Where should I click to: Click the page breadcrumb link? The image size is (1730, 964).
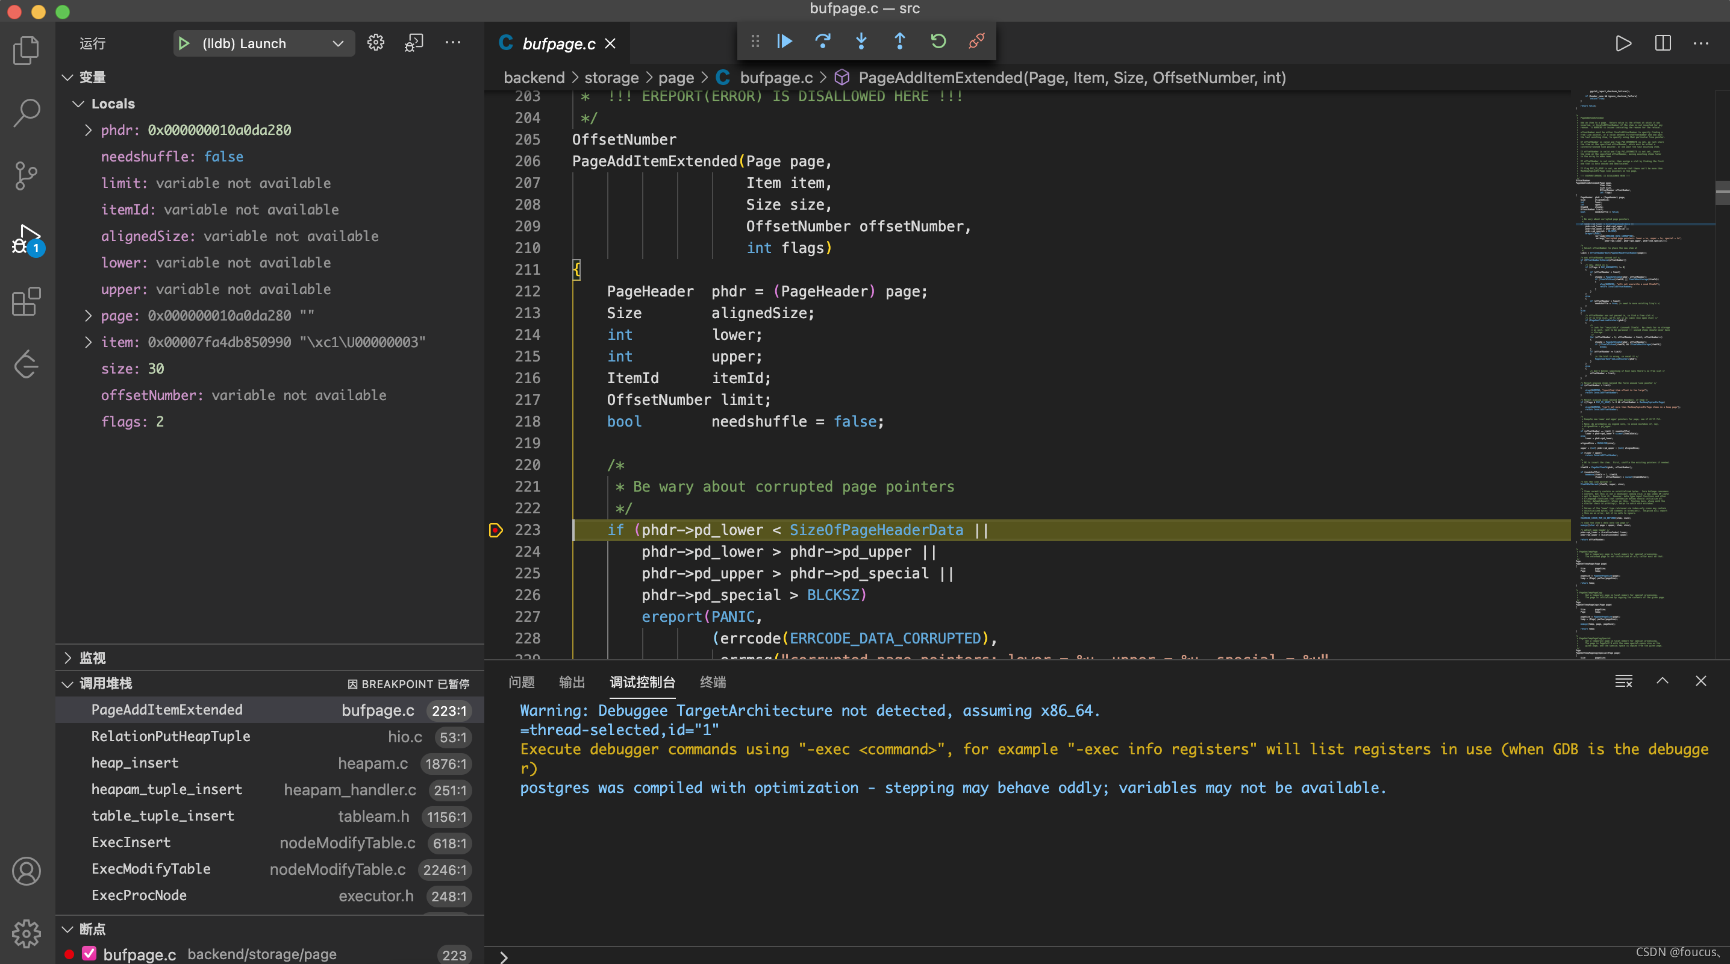(x=676, y=77)
